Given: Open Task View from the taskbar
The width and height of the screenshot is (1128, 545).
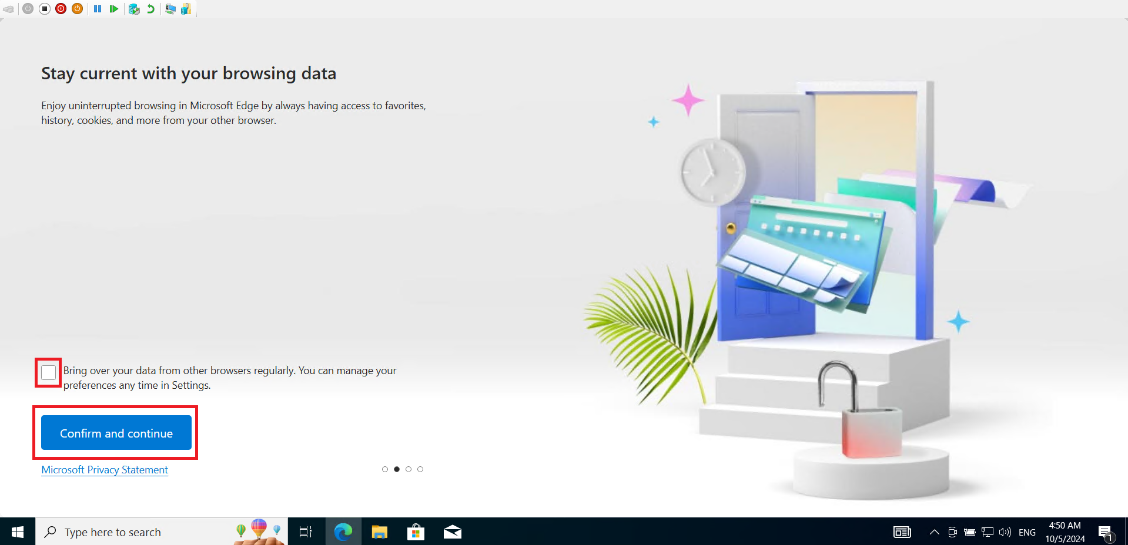Looking at the screenshot, I should tap(306, 532).
